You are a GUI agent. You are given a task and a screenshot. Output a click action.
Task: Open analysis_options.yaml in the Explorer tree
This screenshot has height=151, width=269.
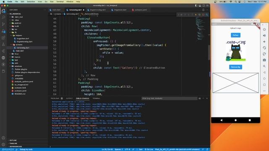[x=24, y=82]
